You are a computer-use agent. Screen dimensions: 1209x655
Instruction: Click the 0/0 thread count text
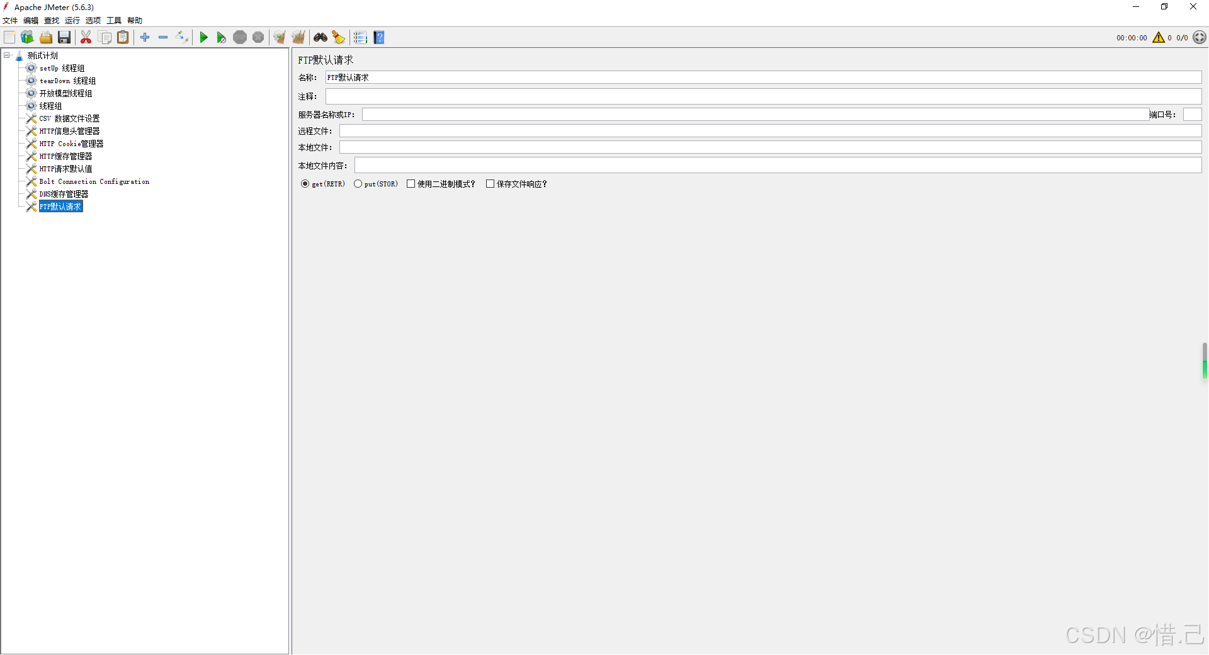tap(1182, 38)
